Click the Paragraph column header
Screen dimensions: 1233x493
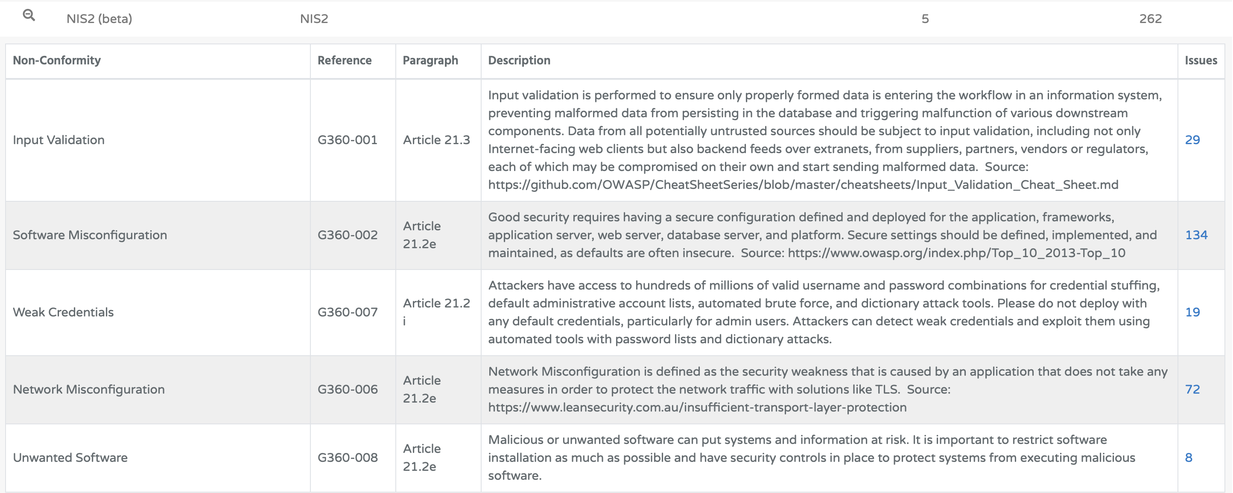(430, 60)
